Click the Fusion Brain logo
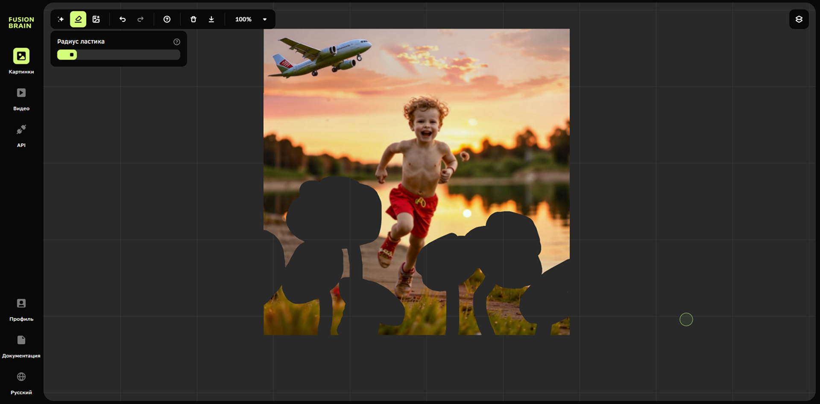Viewport: 820px width, 404px height. 21,23
